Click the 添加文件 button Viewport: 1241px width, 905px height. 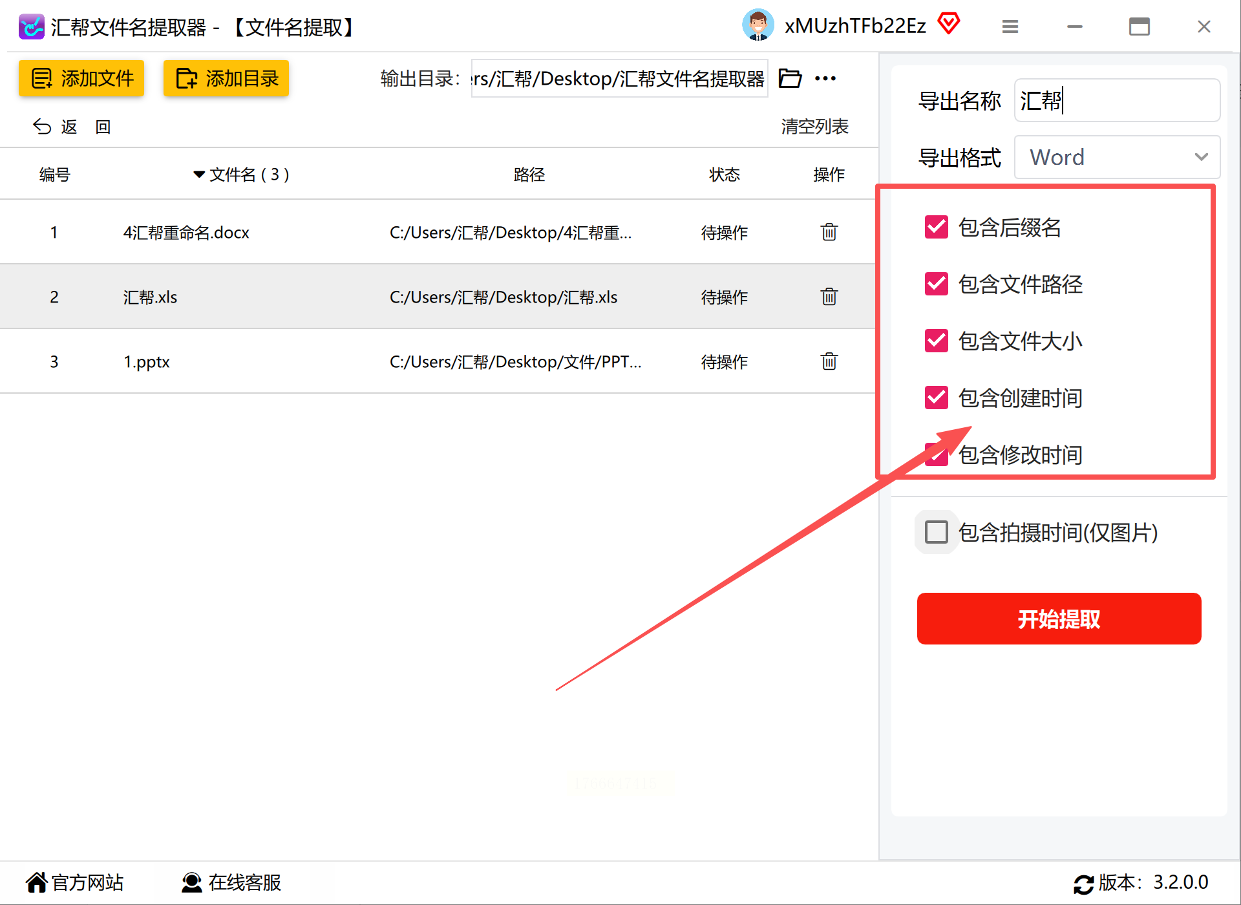click(81, 79)
